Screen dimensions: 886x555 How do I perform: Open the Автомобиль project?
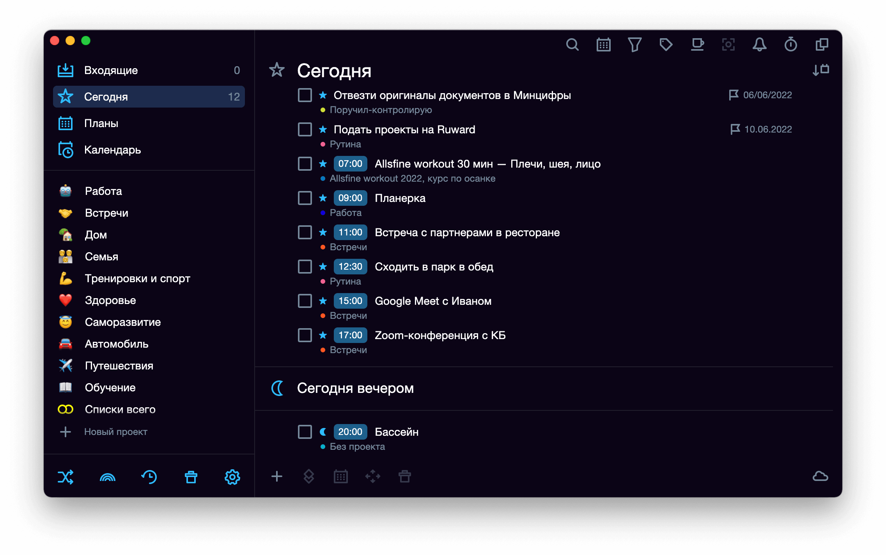pos(149,344)
